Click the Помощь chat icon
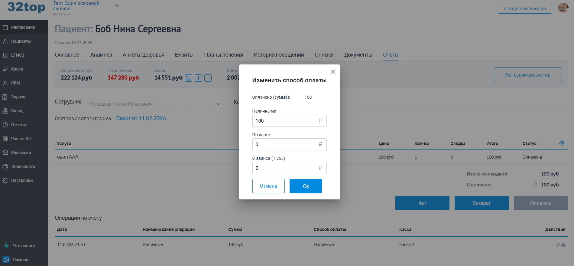Screen dimensions: 574x266 click(6, 260)
